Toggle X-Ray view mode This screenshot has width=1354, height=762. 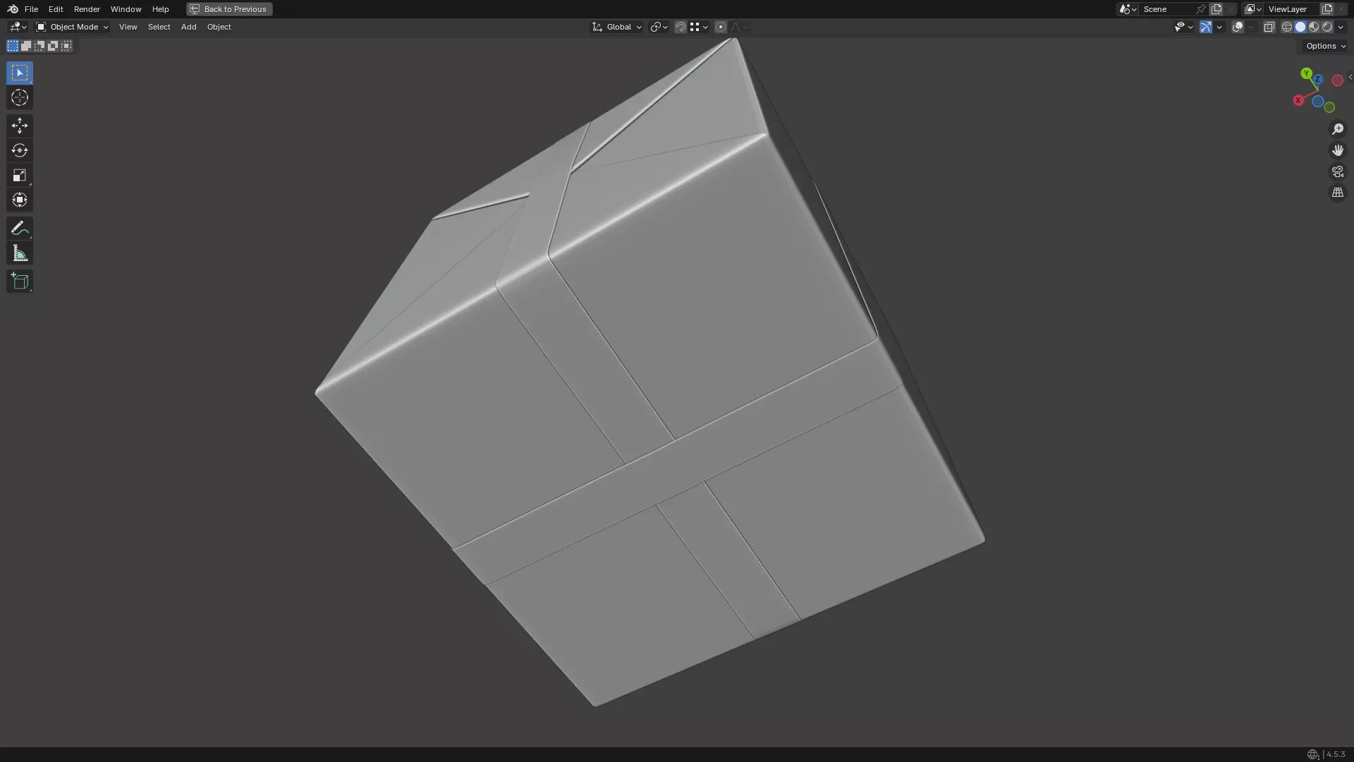coord(1269,27)
